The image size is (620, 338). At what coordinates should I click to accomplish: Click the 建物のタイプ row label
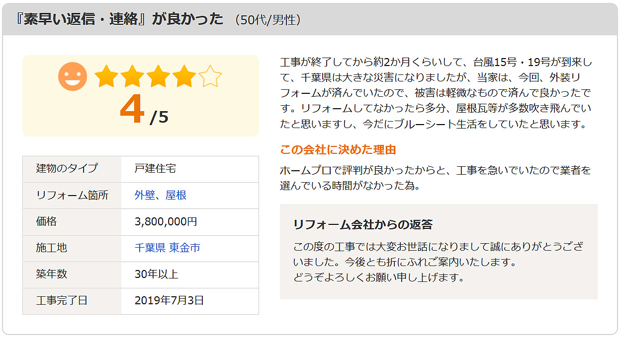[67, 168]
